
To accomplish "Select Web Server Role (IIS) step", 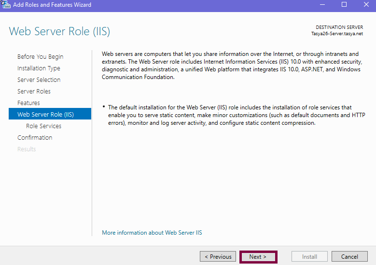I will tap(50, 114).
